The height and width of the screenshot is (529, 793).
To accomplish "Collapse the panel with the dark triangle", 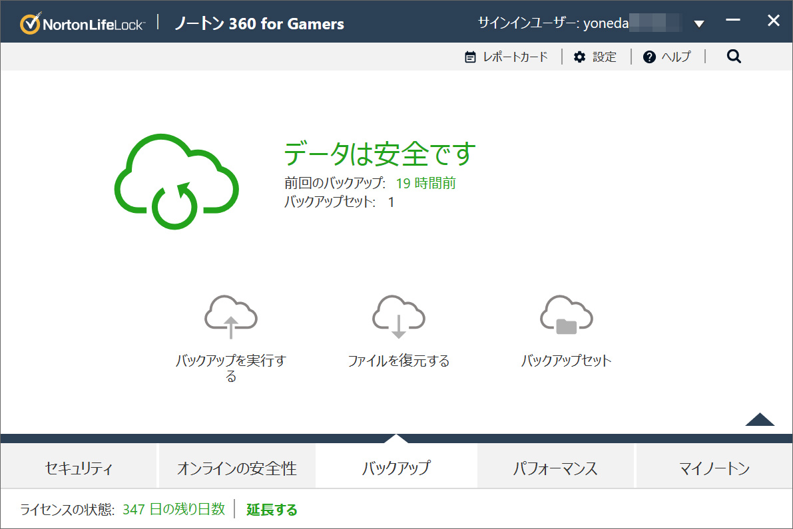I will (760, 419).
